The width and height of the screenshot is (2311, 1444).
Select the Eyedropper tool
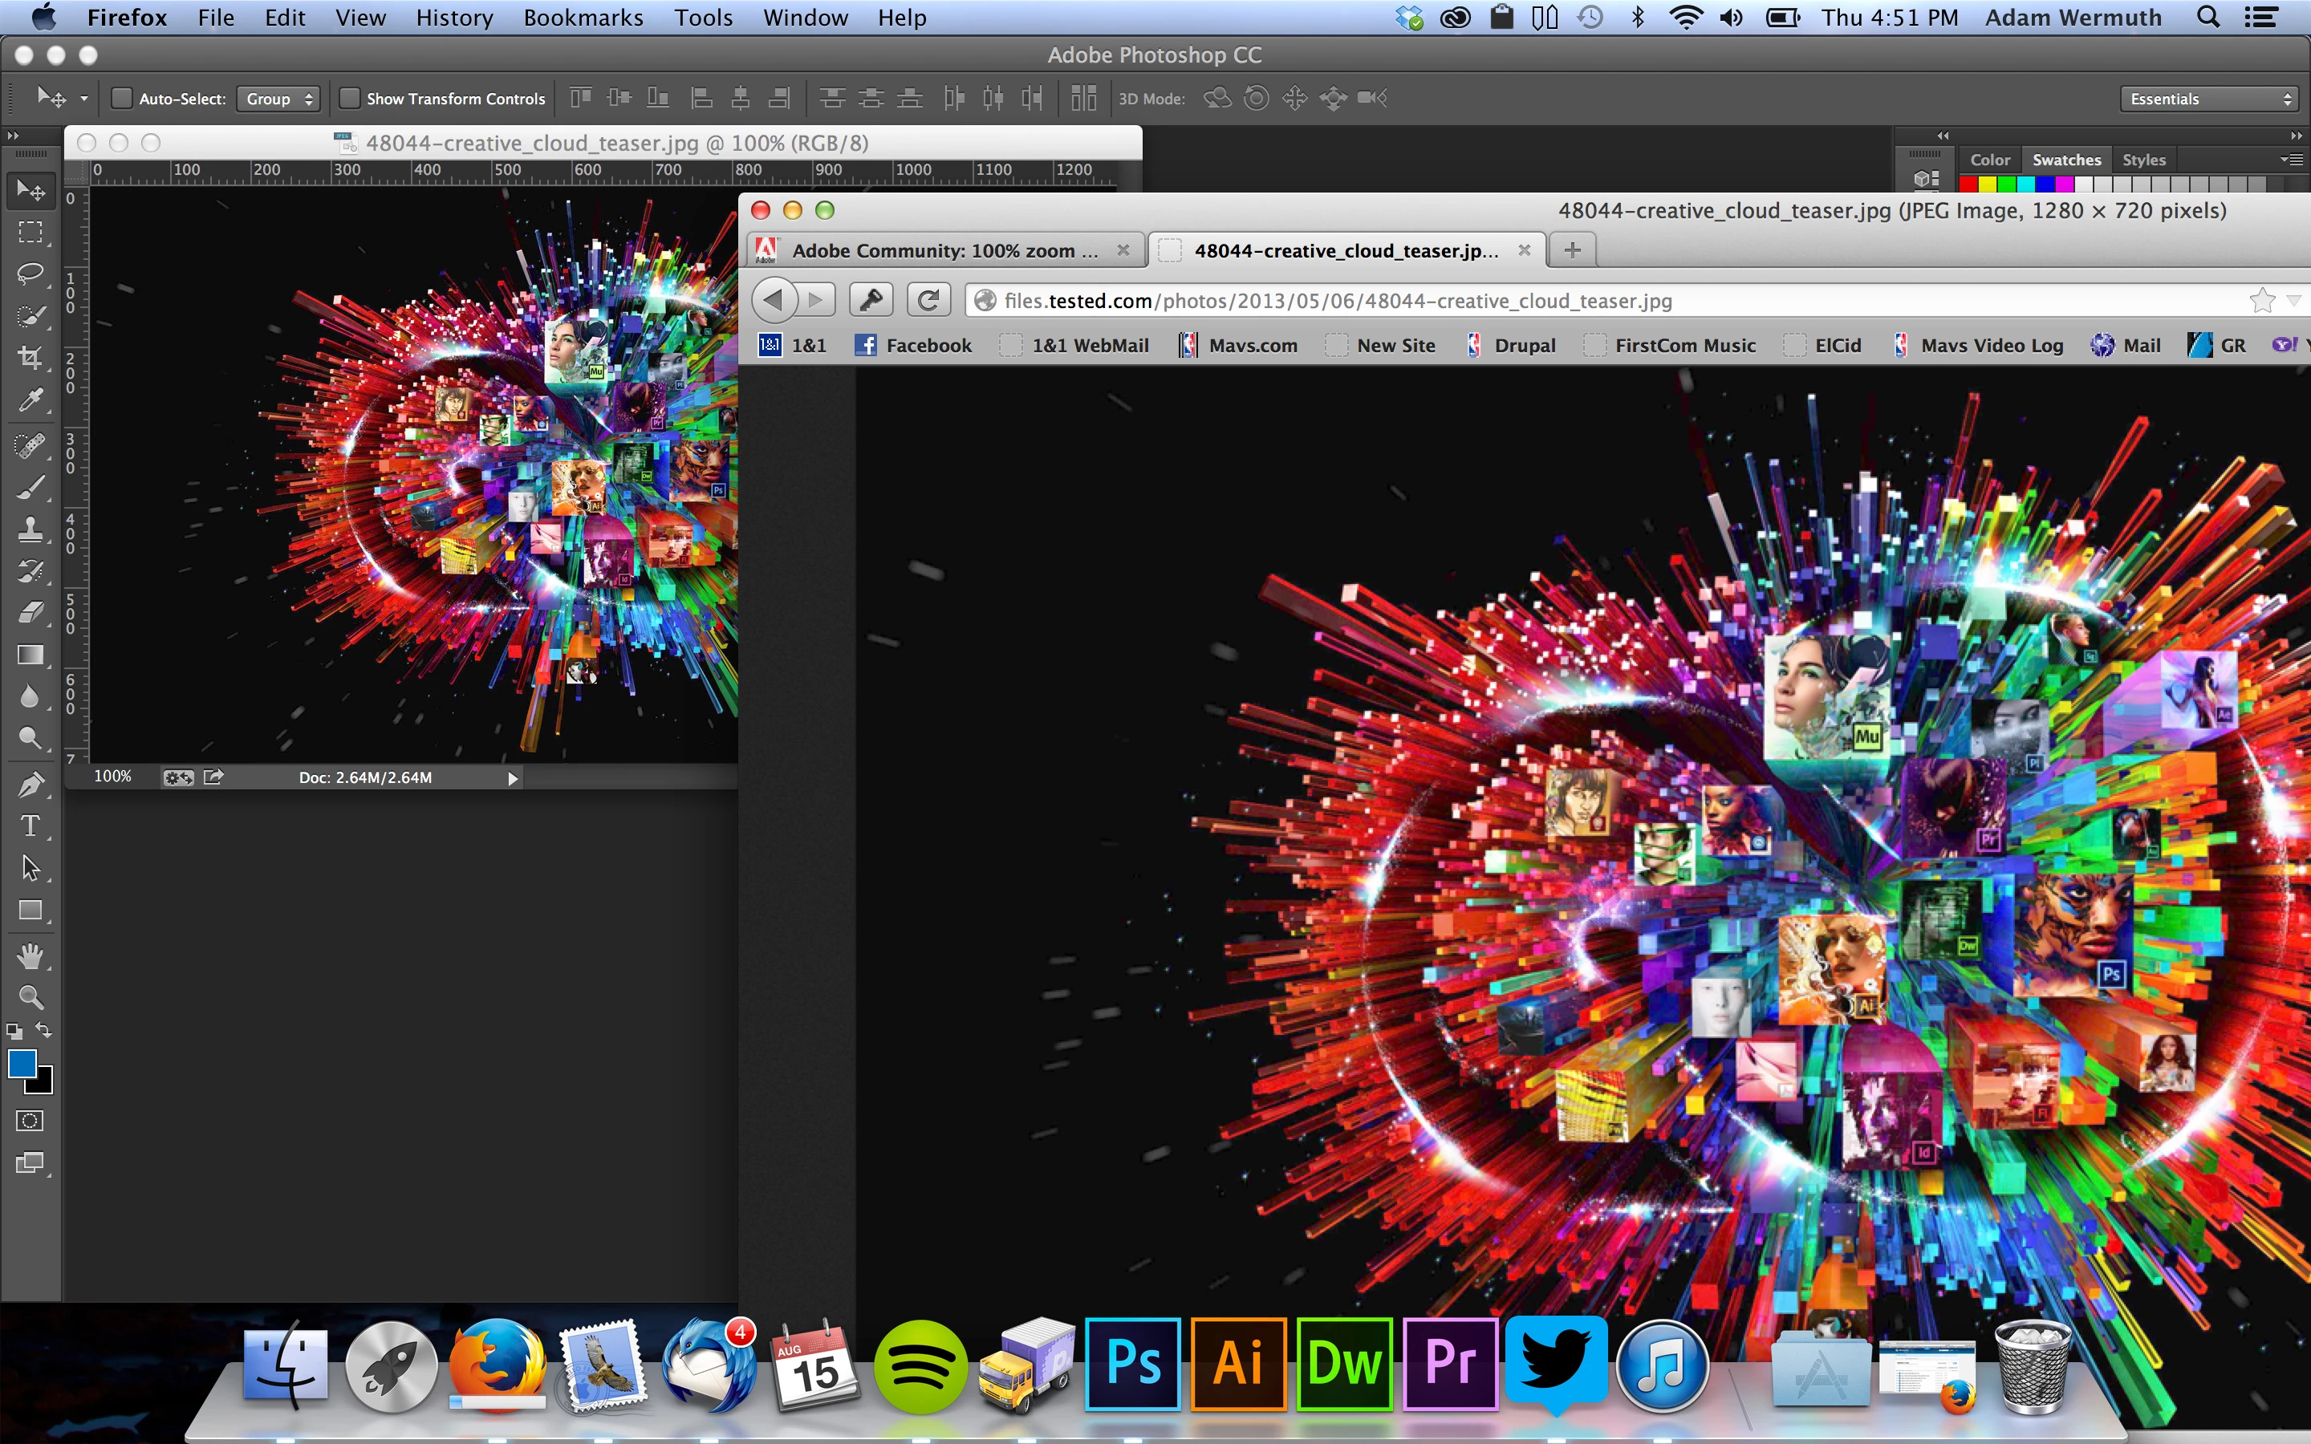[30, 400]
